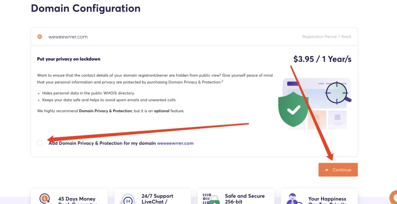Click the 24/7 support headset icon
This screenshot has width=397, height=204.
pyautogui.click(x=128, y=199)
